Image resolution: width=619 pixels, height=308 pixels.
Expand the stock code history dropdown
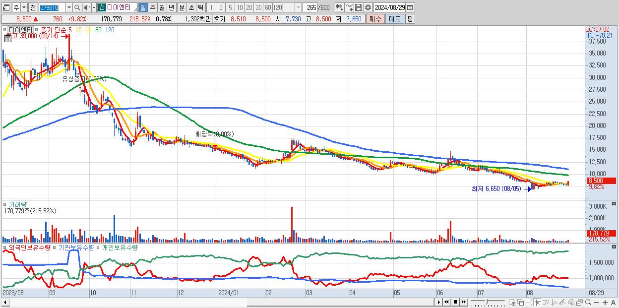point(69,7)
